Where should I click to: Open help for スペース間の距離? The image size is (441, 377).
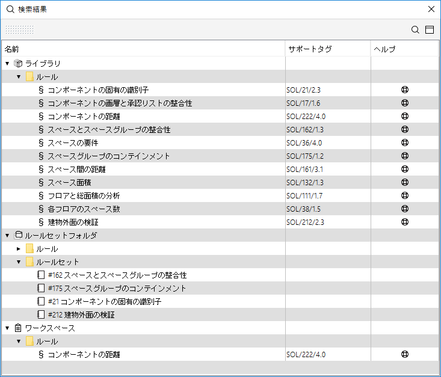405,169
